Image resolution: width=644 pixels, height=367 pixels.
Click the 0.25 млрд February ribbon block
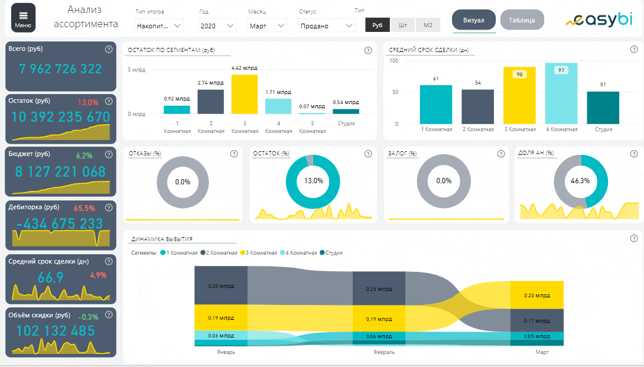click(x=379, y=288)
